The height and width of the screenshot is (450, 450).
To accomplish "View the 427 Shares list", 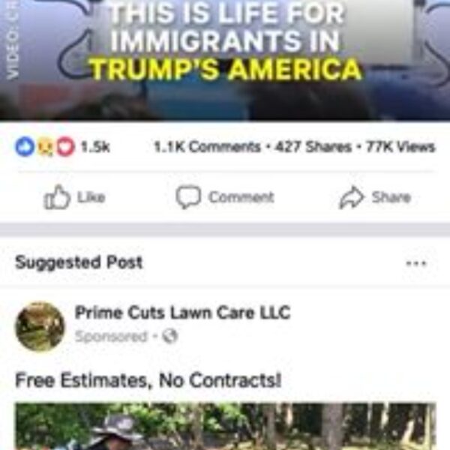I will click(x=313, y=147).
